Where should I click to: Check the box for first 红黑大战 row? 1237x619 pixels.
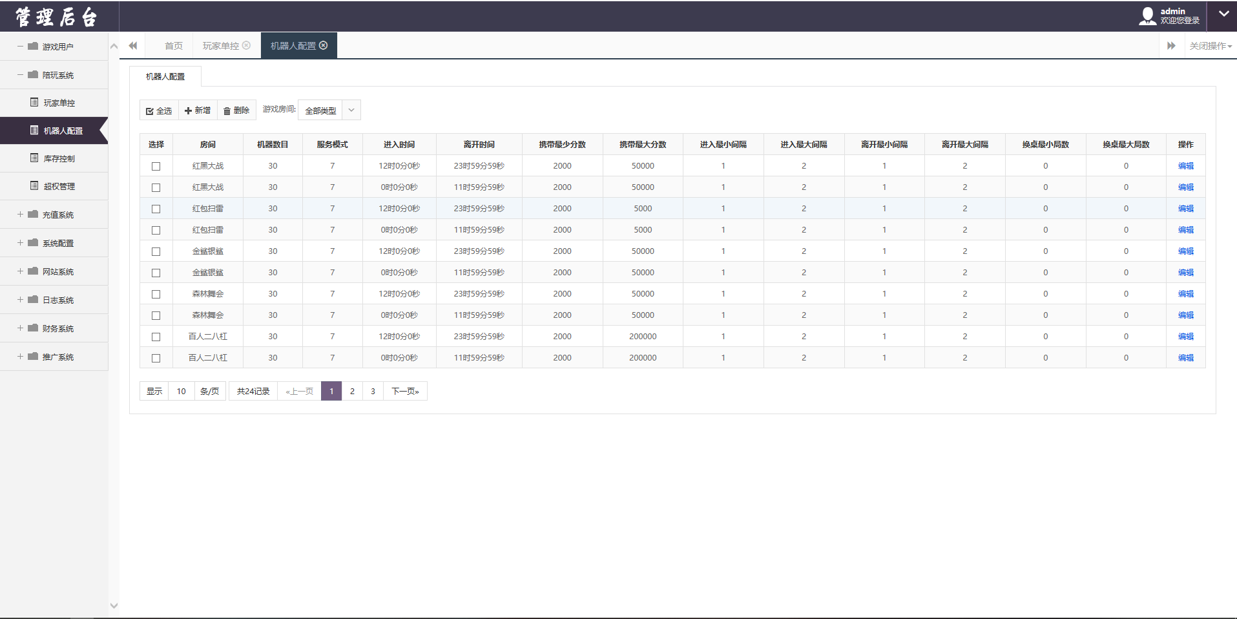156,166
